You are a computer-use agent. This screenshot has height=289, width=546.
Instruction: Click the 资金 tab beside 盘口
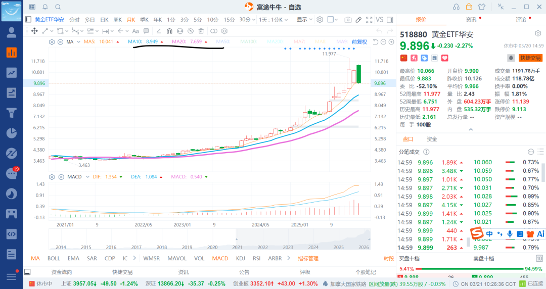[x=432, y=139]
